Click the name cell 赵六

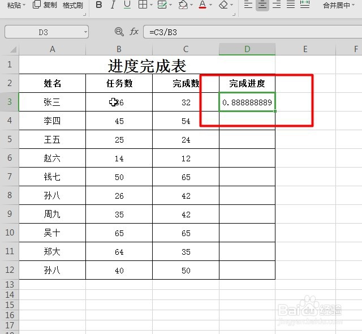pyautogui.click(x=53, y=158)
